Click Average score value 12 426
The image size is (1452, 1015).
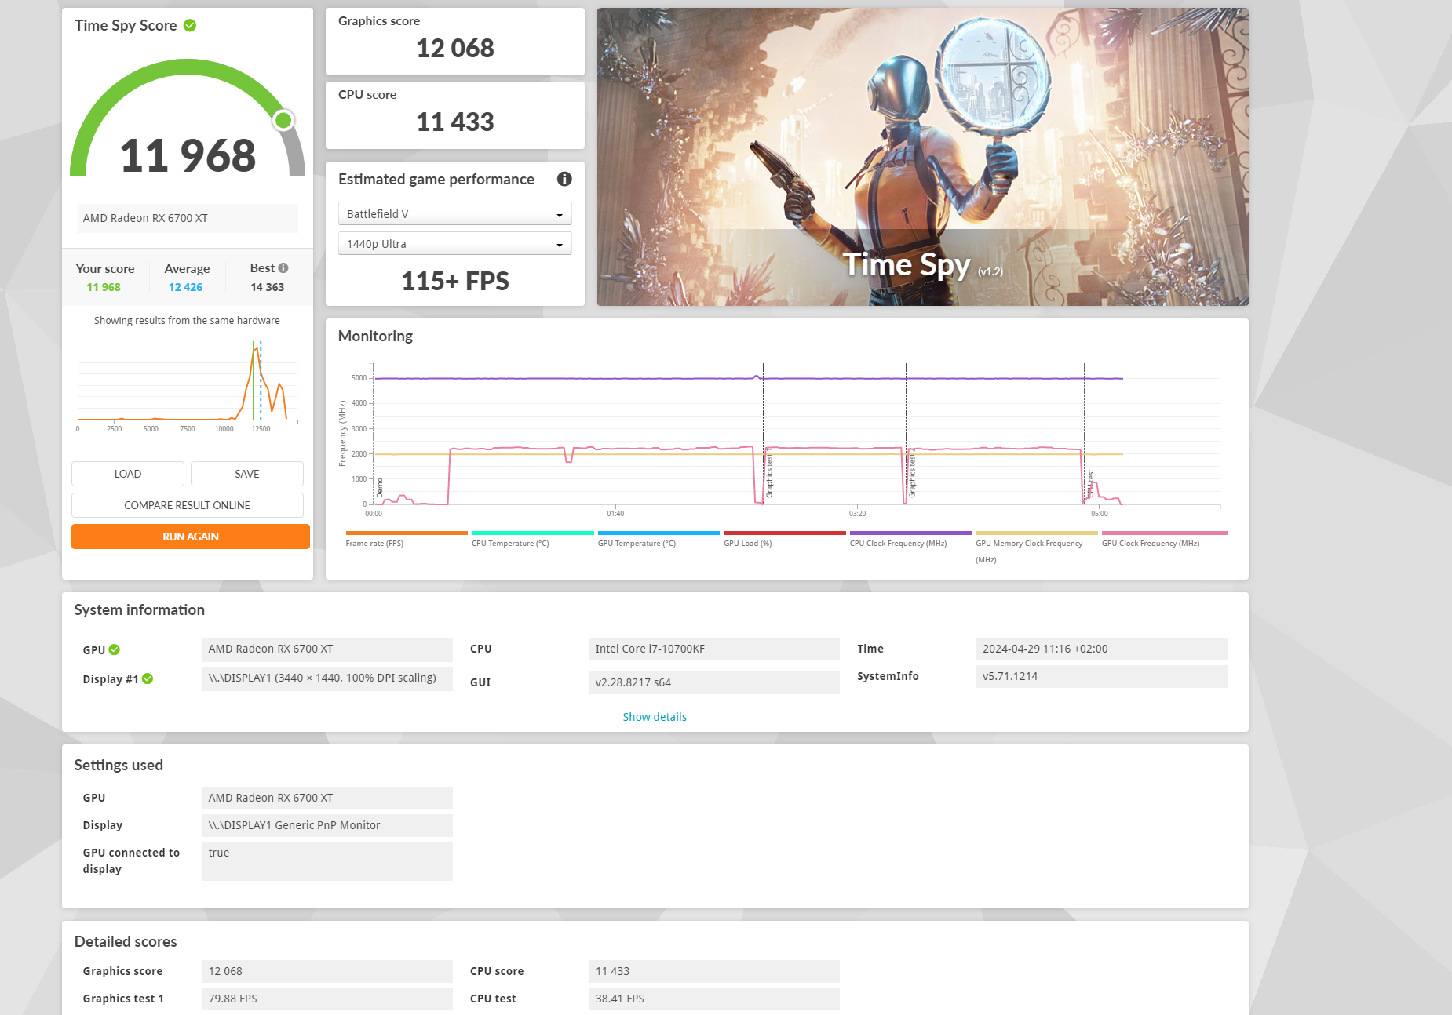click(x=185, y=287)
